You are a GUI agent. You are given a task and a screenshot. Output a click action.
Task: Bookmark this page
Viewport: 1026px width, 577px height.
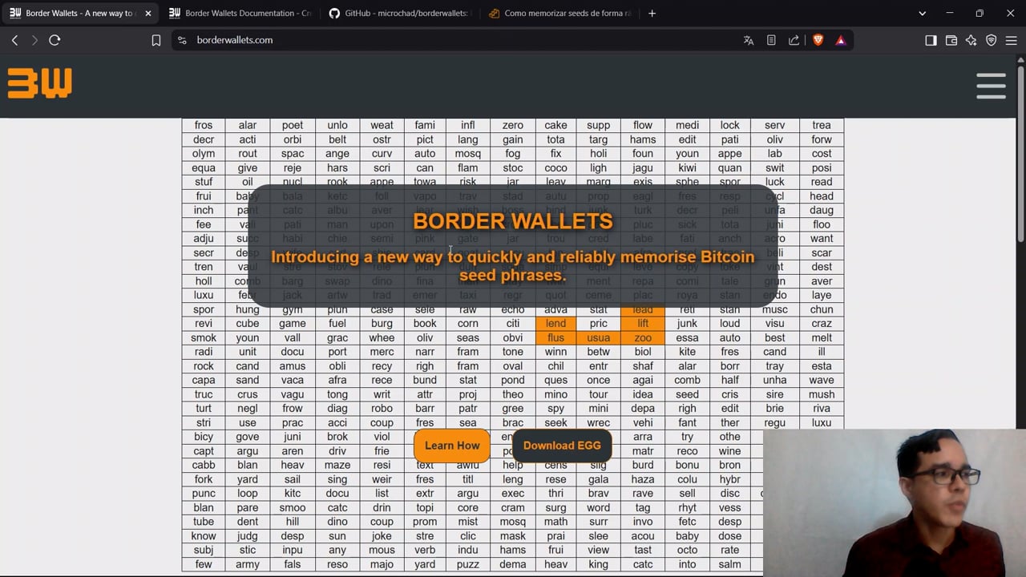click(x=156, y=40)
